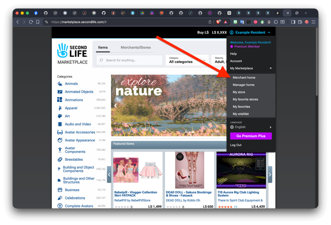Open DEAD DOLL Sakura Stockings thumbnail
331x225 pixels.
tap(189, 170)
